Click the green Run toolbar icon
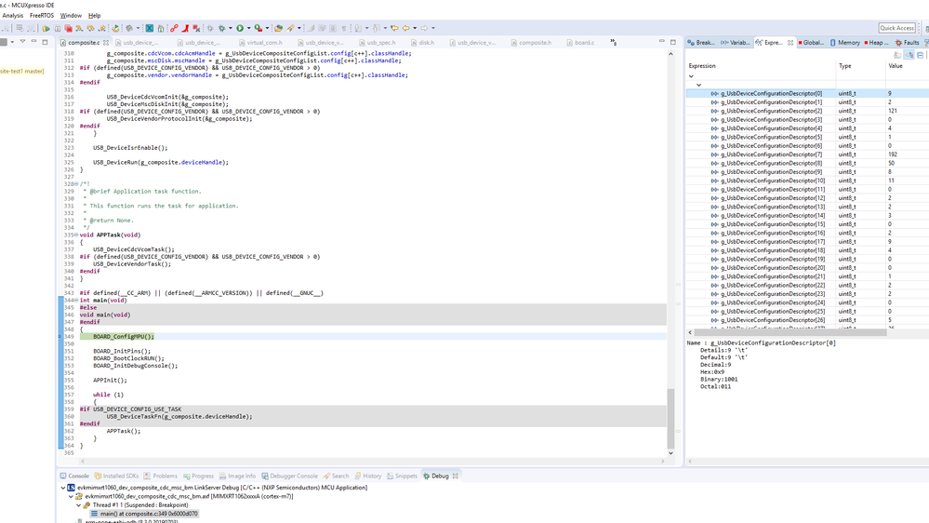Screen dimensions: 929x523 pyautogui.click(x=239, y=29)
